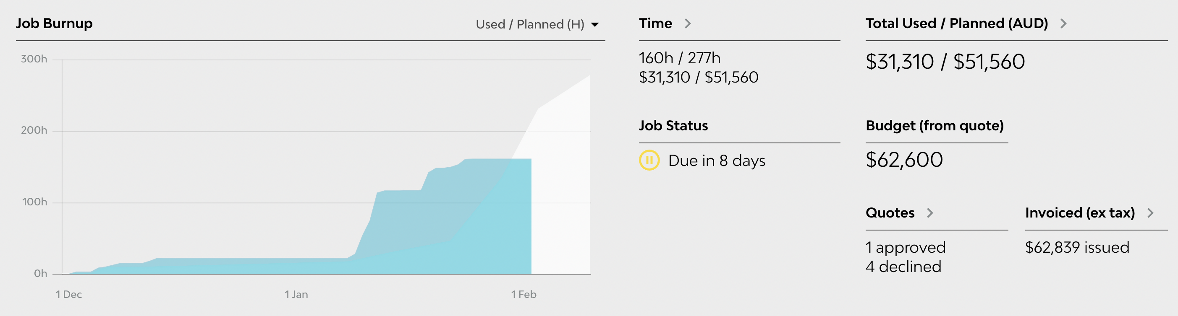Click the Job Burnup chart title
The height and width of the screenshot is (316, 1178).
click(55, 23)
